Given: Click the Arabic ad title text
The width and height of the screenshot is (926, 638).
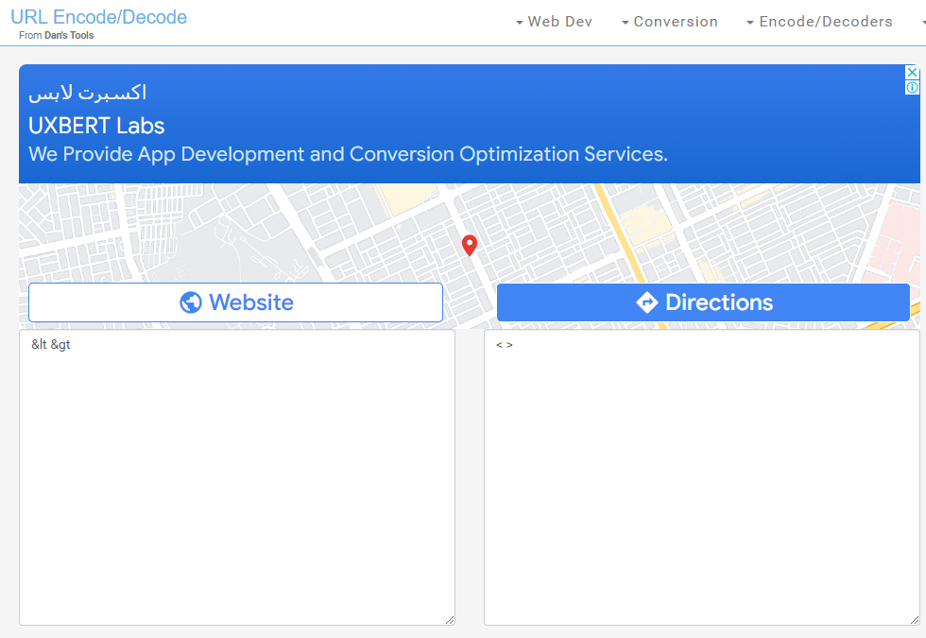Looking at the screenshot, I should (x=87, y=93).
